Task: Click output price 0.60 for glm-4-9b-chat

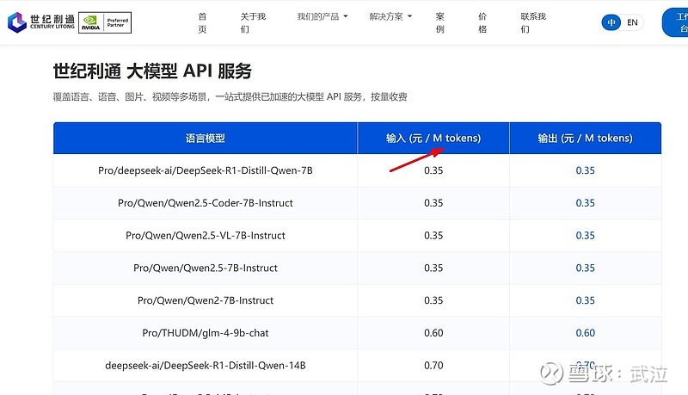Action: [586, 333]
